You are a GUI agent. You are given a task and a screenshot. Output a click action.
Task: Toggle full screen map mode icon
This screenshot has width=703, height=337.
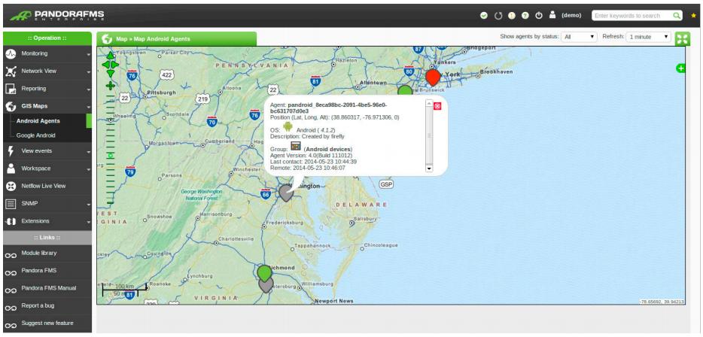pos(683,38)
